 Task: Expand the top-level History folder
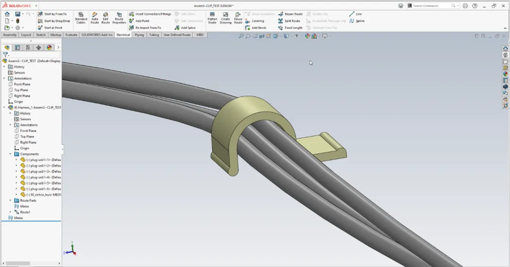tap(4, 67)
